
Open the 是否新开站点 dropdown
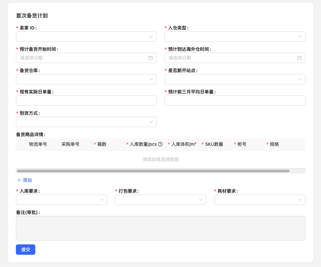pos(235,79)
